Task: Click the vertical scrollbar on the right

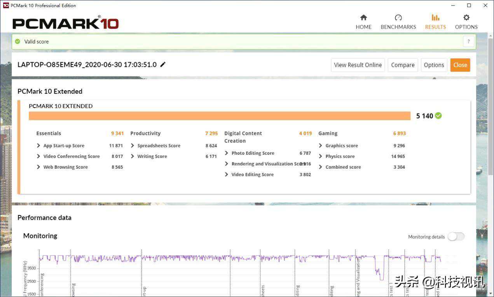Action: [491, 117]
